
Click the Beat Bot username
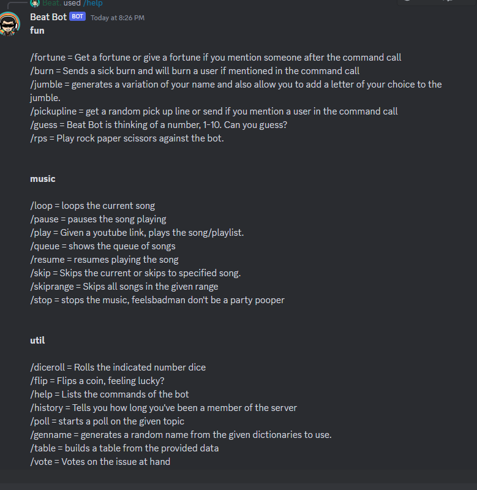(x=48, y=17)
